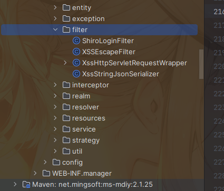Expand the realm folder chevron

[55, 96]
